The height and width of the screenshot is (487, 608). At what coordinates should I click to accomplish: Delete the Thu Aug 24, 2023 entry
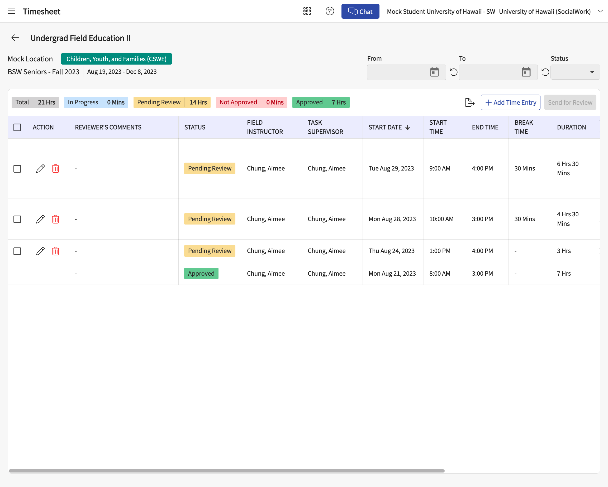tap(56, 251)
